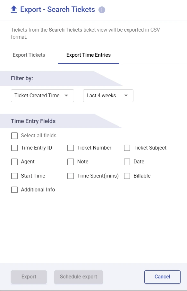Check the Agent checkbox
The width and height of the screenshot is (187, 291).
14,162
